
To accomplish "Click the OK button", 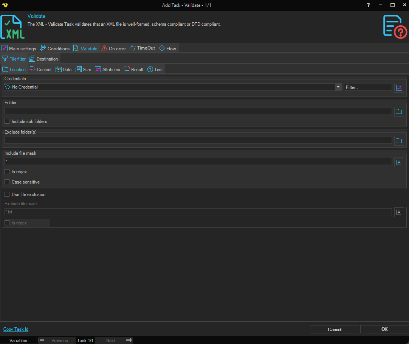I will click(384, 329).
